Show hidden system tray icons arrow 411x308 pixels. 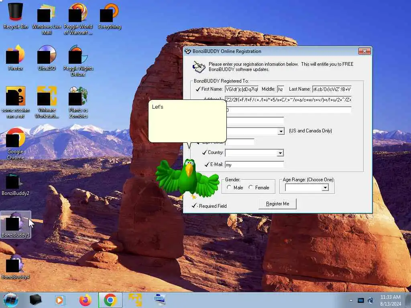coord(351,300)
